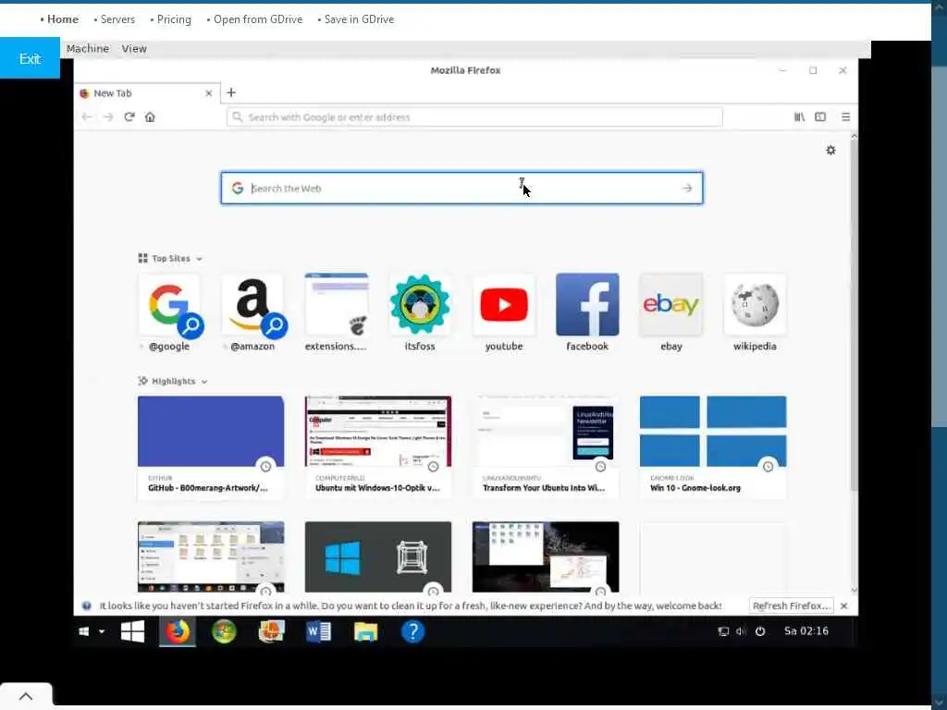Expand the taskbar workspace dropdown arrow
947x710 pixels.
coord(102,631)
